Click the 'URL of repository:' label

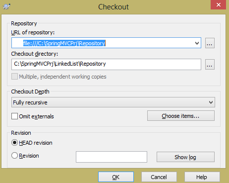click(33, 32)
